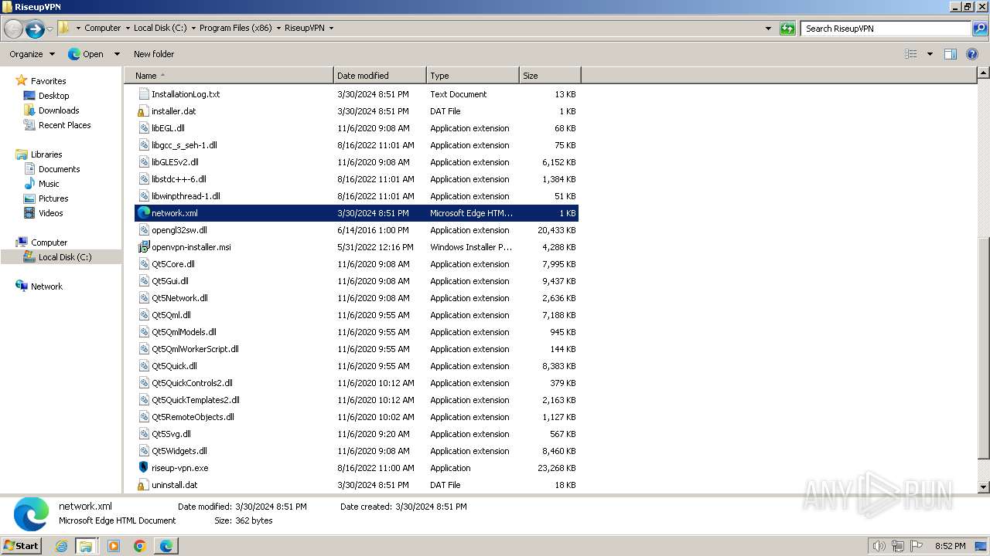
Task: Open Downloads in navigation pane
Action: coord(59,110)
